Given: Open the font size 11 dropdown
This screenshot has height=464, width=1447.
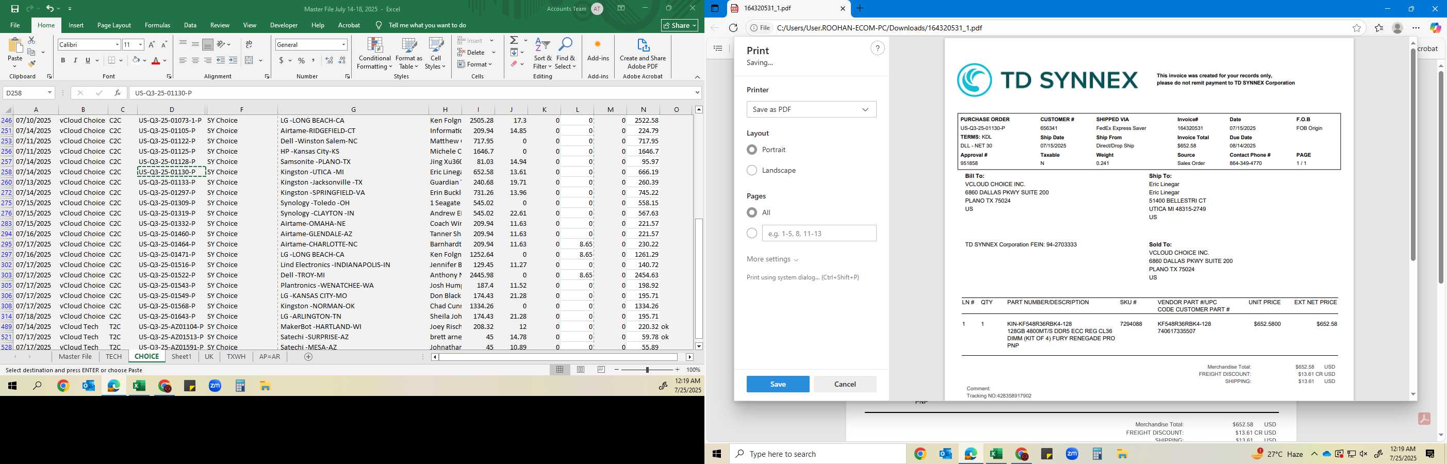Looking at the screenshot, I should (x=140, y=44).
